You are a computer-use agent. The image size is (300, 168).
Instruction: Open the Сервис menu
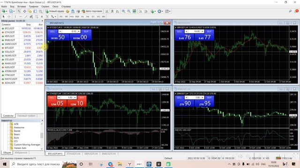[x=45, y=7]
